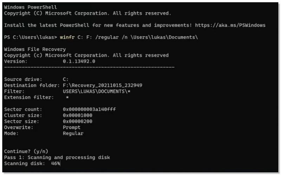
Task: Click the F:\Recovery_20211015_232949 destination folder
Action: pos(102,85)
